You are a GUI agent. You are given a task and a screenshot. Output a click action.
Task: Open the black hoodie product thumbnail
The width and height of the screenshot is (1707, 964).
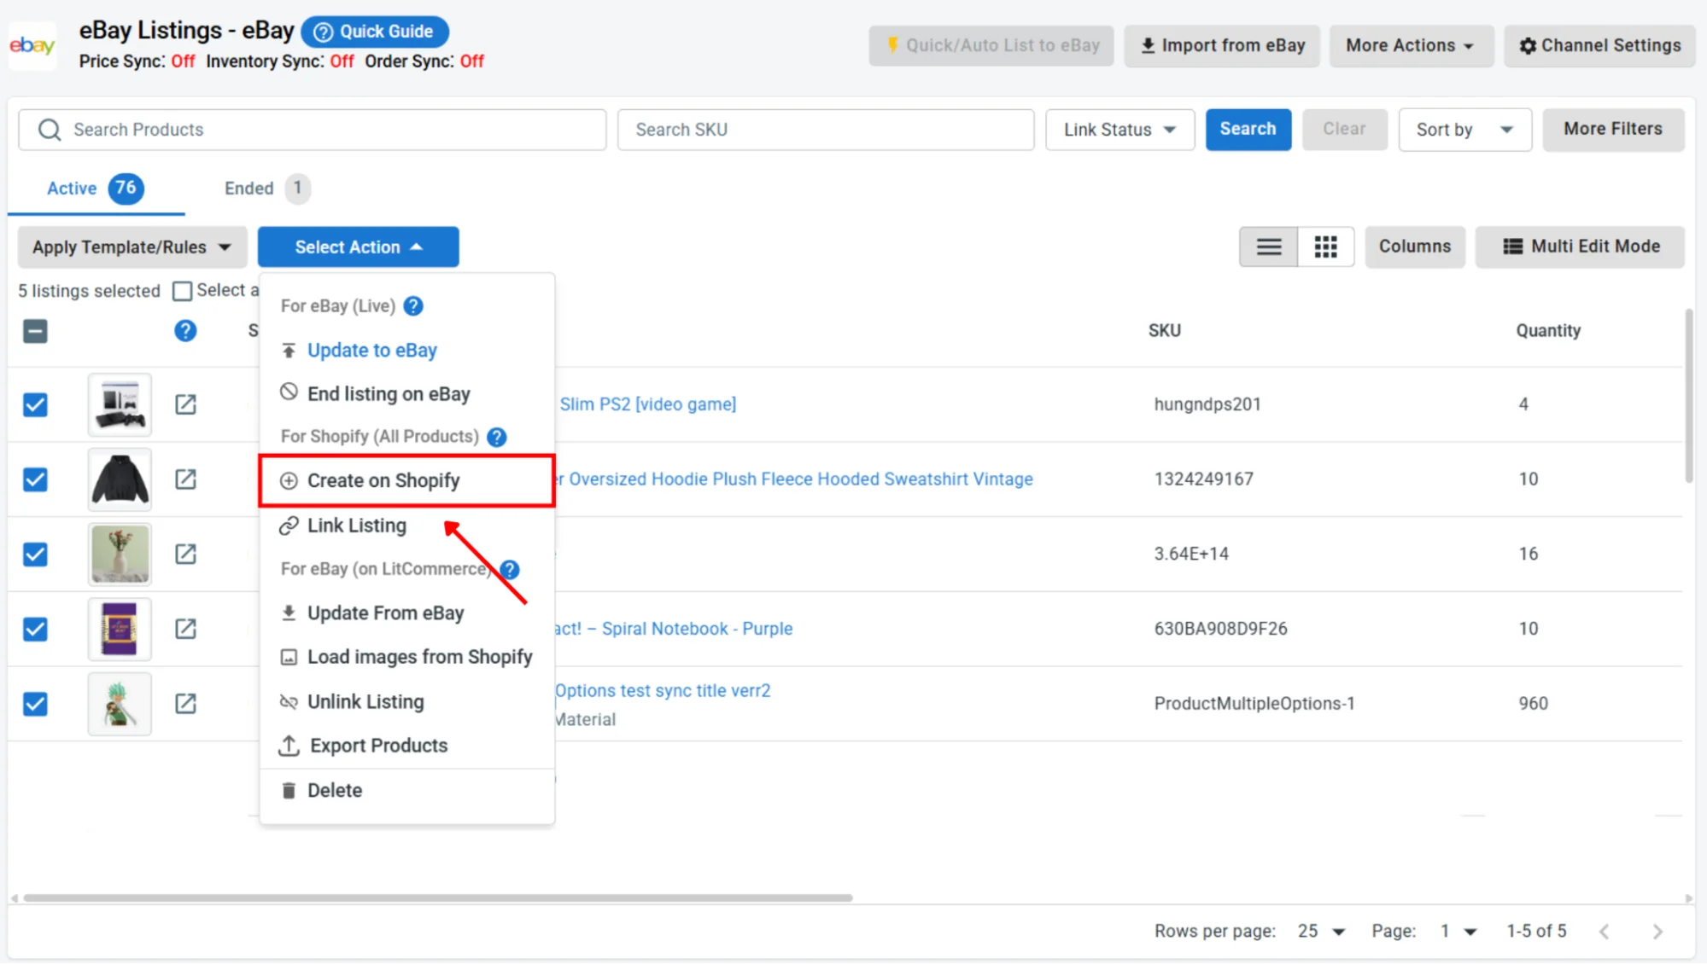(x=120, y=479)
